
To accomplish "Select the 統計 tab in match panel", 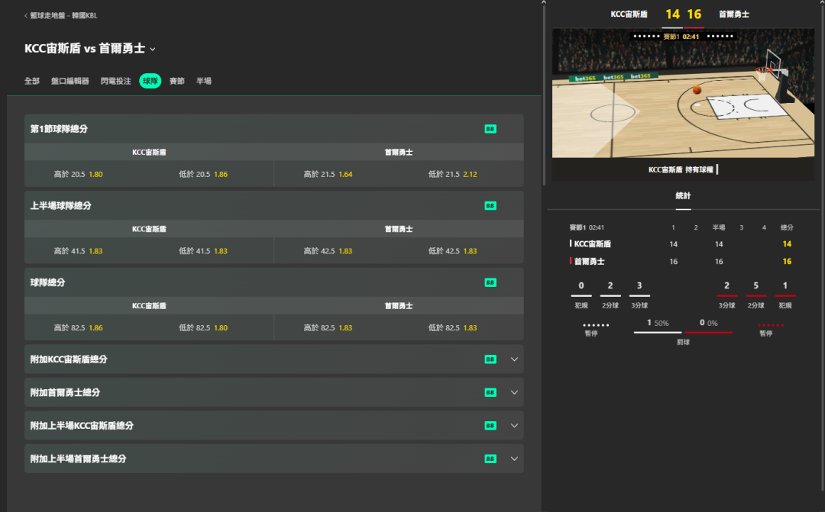I will tap(683, 196).
